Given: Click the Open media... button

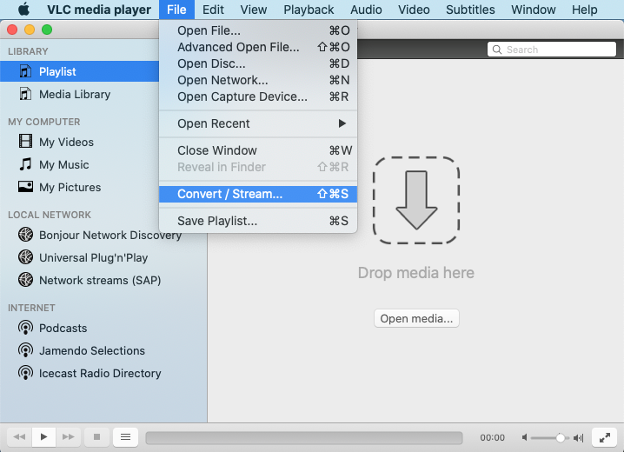Looking at the screenshot, I should point(416,318).
